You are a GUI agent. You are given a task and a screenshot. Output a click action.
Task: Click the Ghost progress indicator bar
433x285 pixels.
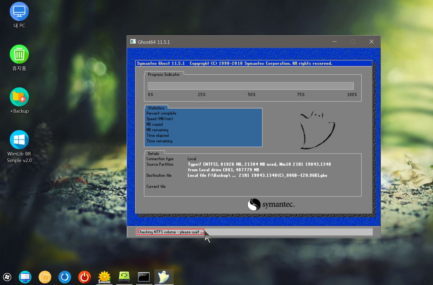[x=251, y=86]
